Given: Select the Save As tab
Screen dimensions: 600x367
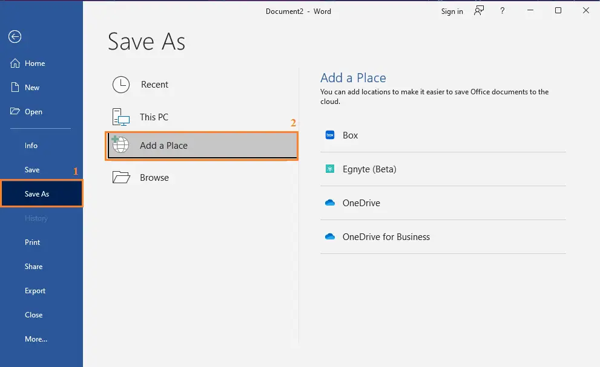Looking at the screenshot, I should [x=42, y=193].
